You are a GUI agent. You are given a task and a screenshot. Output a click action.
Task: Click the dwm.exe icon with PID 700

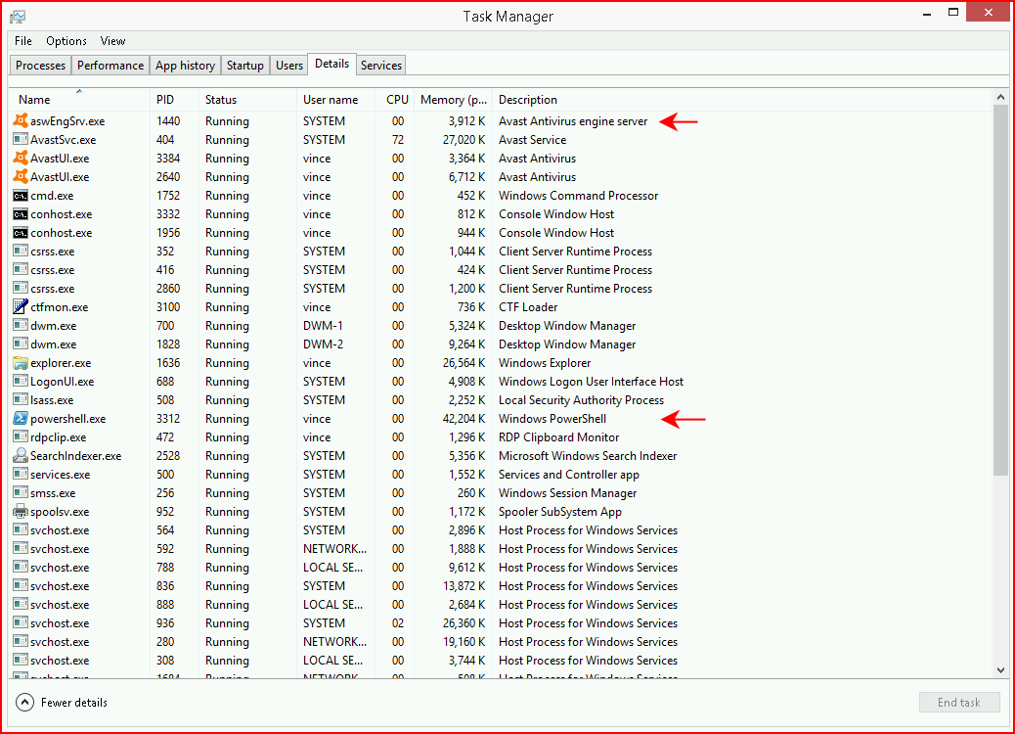[x=21, y=326]
